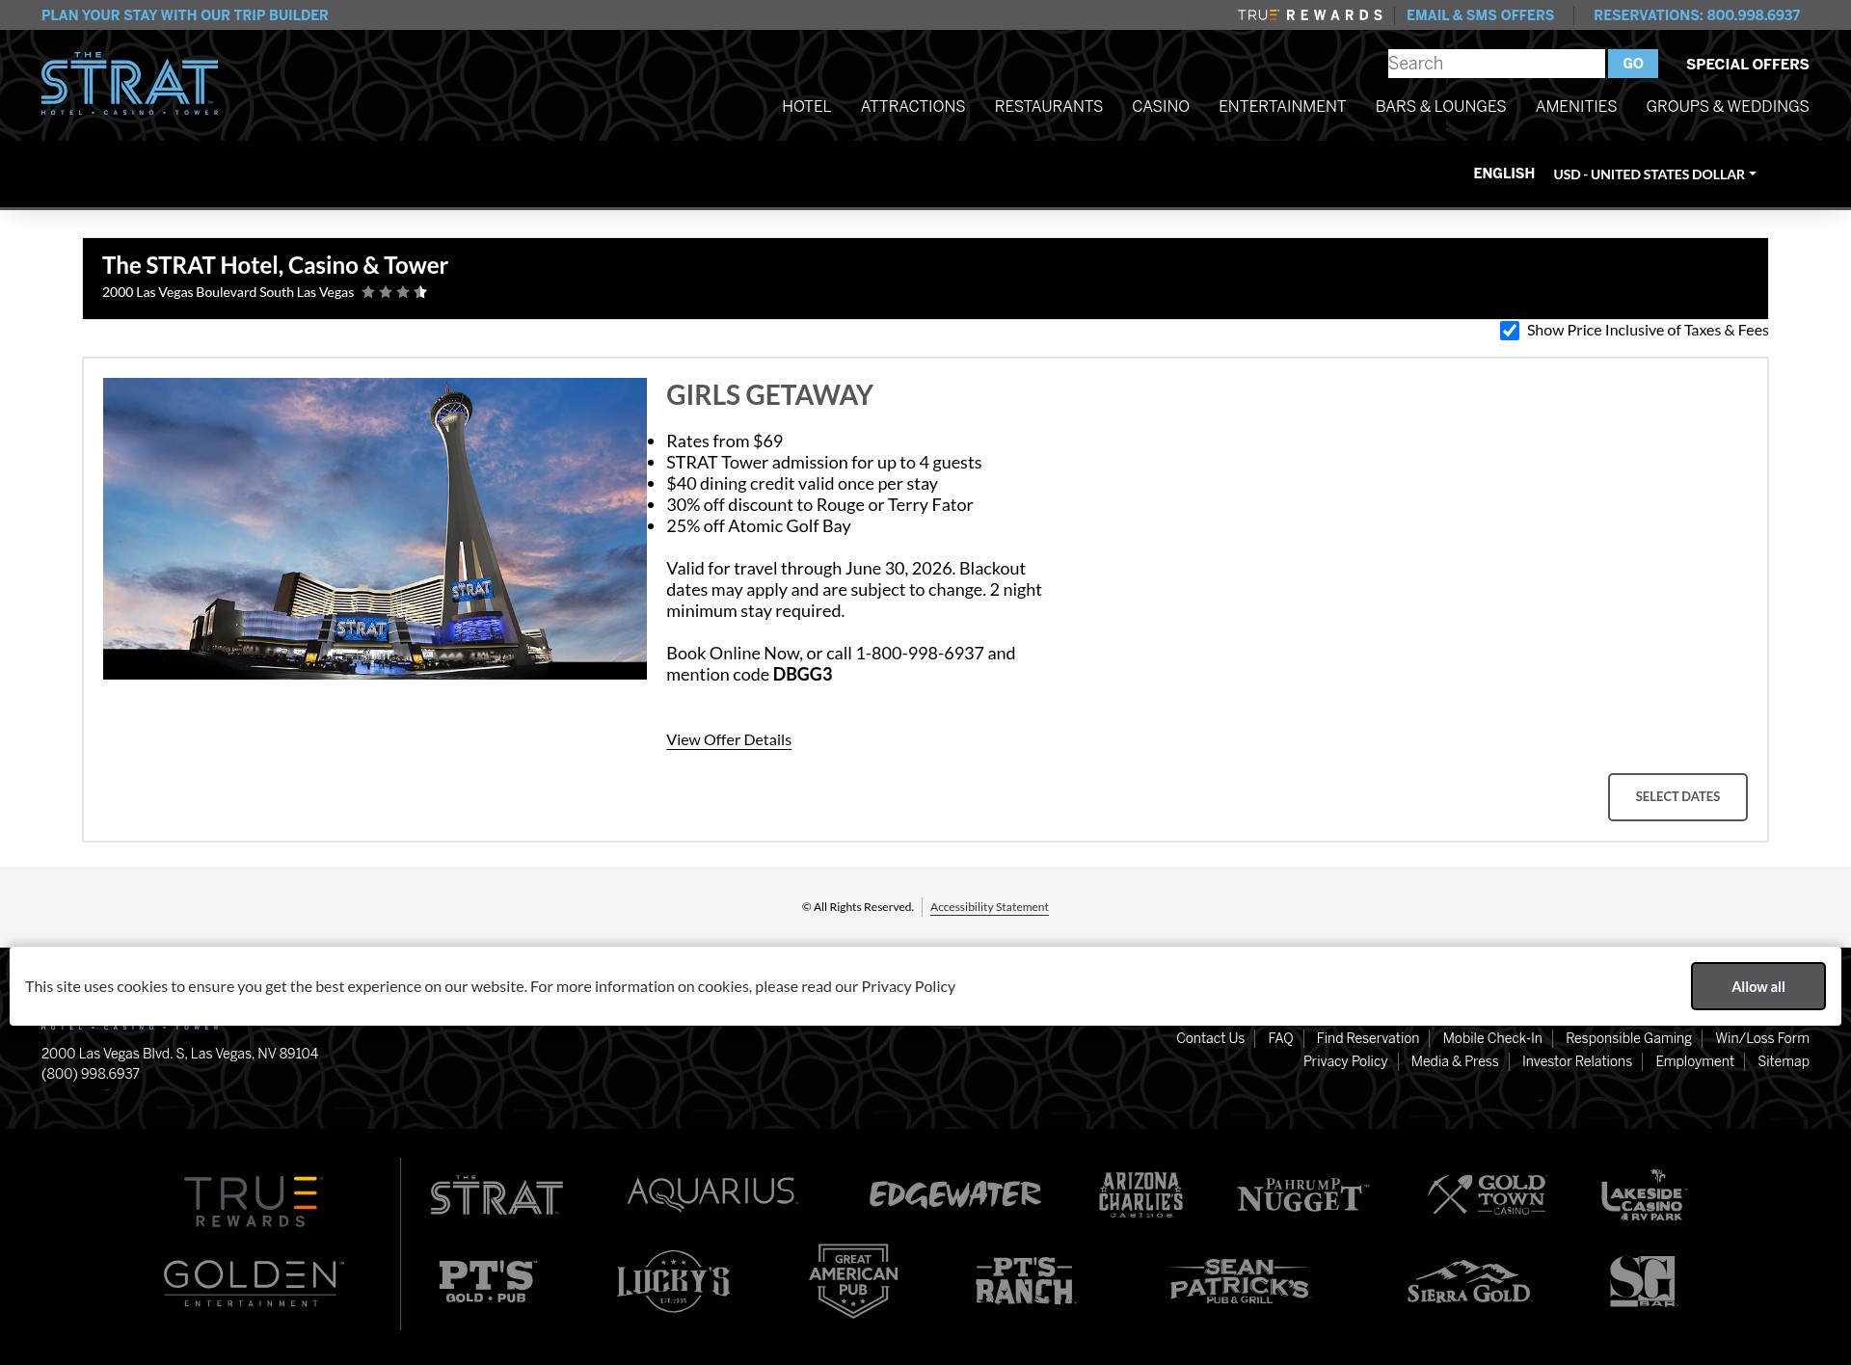Open Edgewater casino logo
This screenshot has height=1365, width=1851.
954,1194
